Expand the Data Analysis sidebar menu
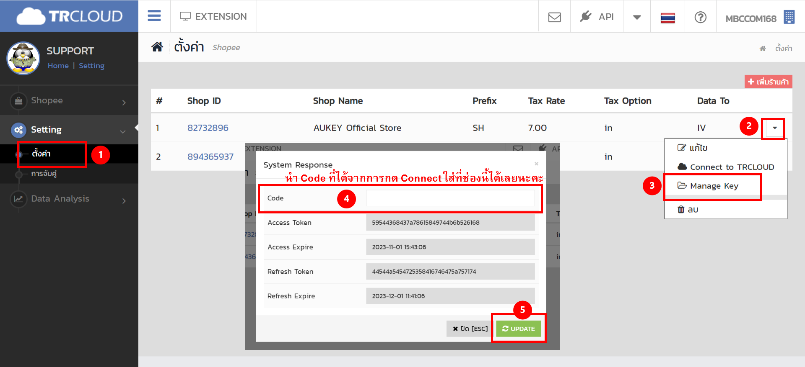This screenshot has width=805, height=367. 69,199
